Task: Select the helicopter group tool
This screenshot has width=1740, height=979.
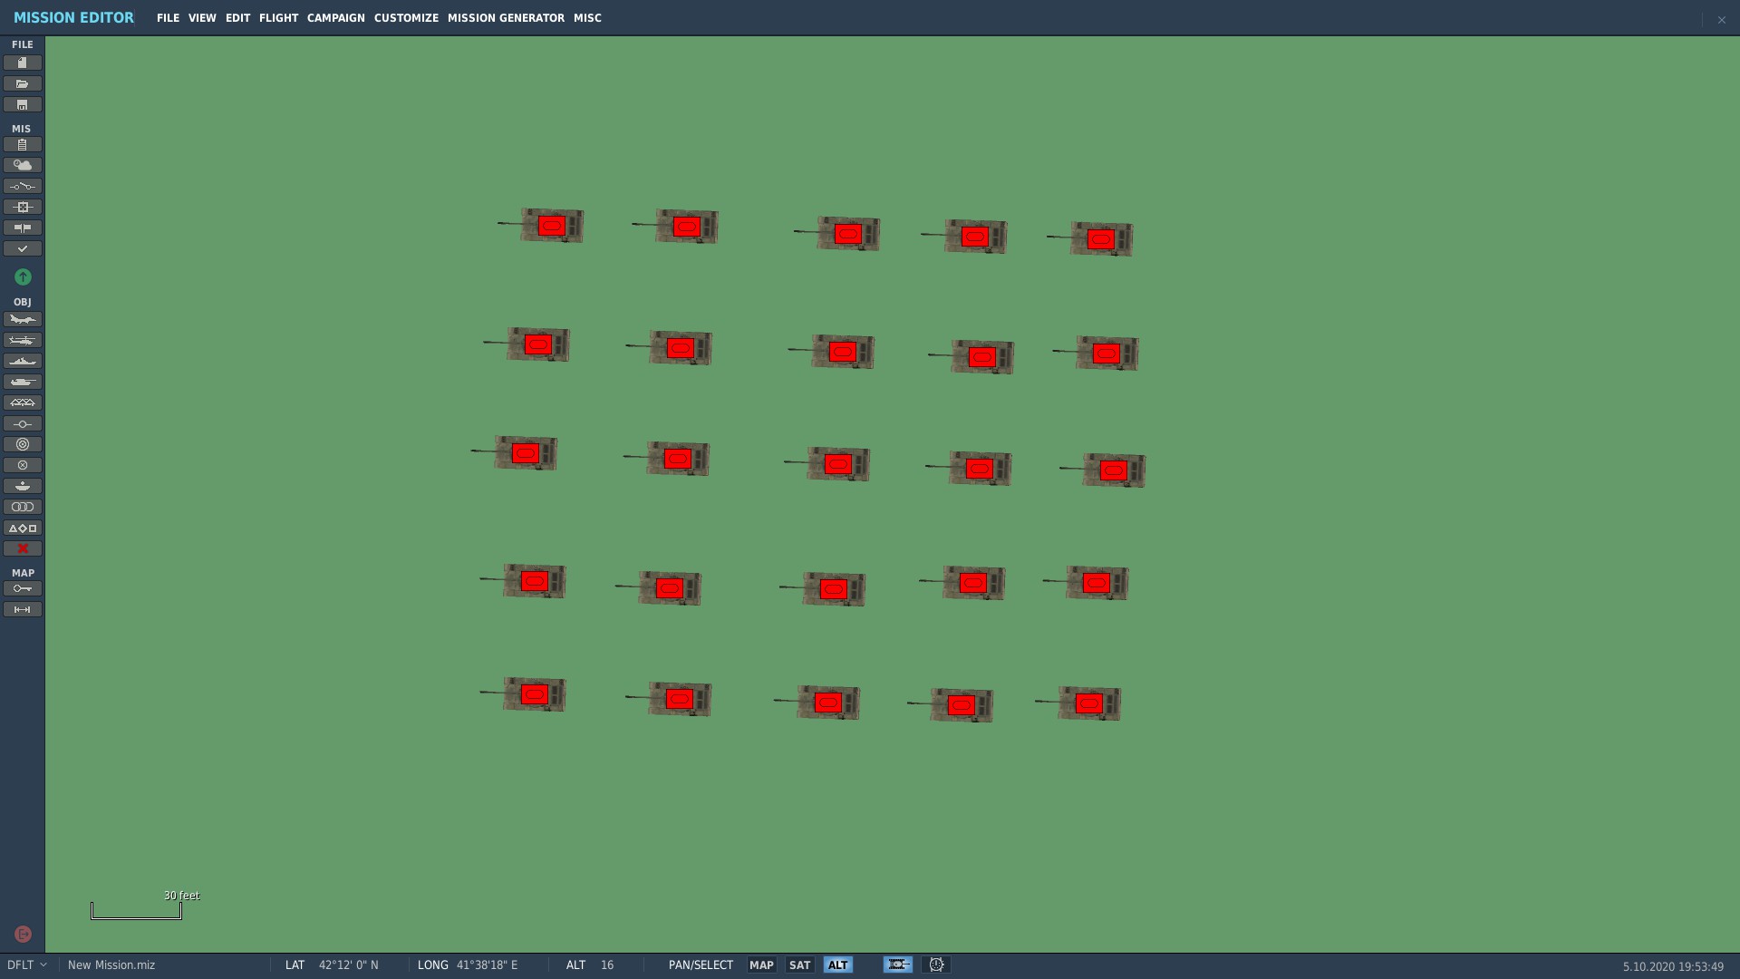Action: click(23, 340)
